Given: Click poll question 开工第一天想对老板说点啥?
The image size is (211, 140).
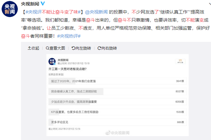Looking at the screenshot, I should 68,69.
